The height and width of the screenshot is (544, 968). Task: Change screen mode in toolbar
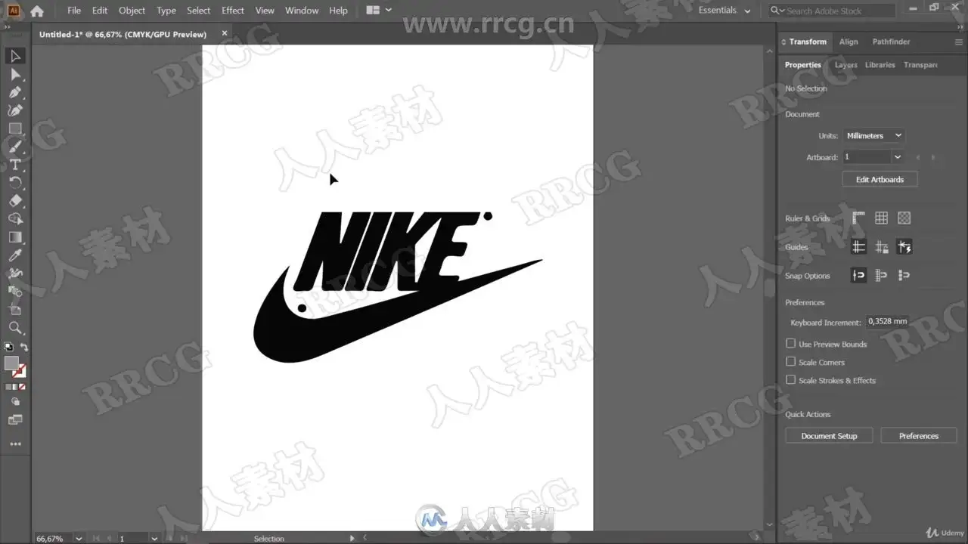tap(15, 420)
